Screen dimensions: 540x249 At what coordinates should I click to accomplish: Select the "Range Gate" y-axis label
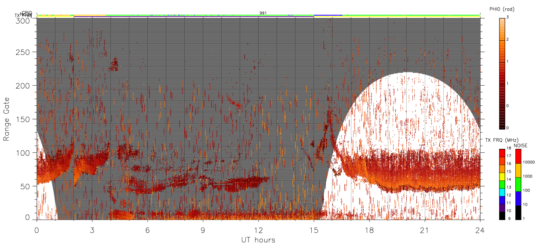point(7,119)
